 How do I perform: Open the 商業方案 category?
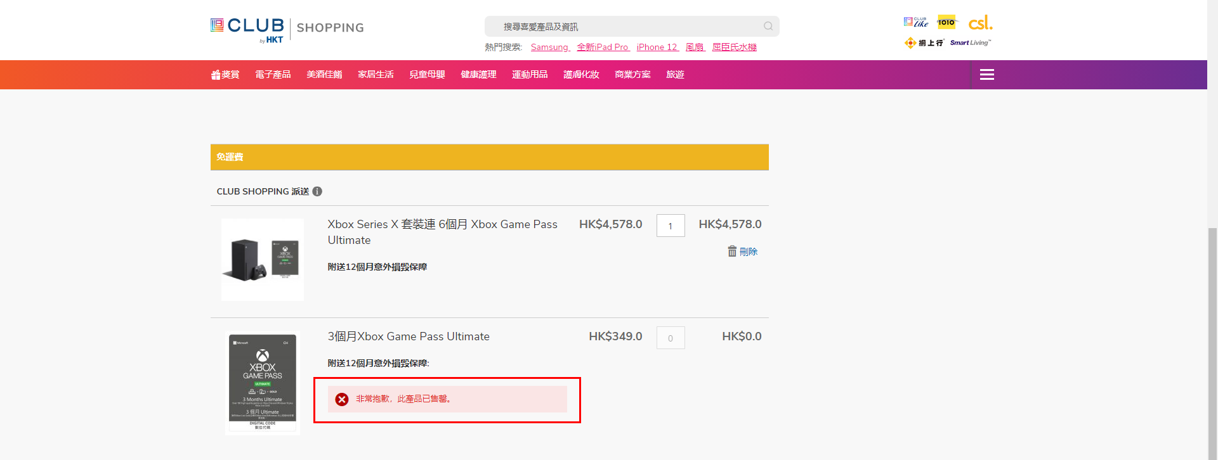[632, 75]
